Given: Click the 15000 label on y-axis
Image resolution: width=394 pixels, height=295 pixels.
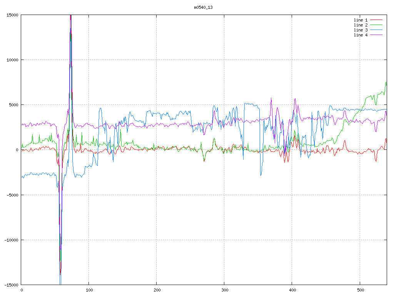Looking at the screenshot, I should [12, 15].
